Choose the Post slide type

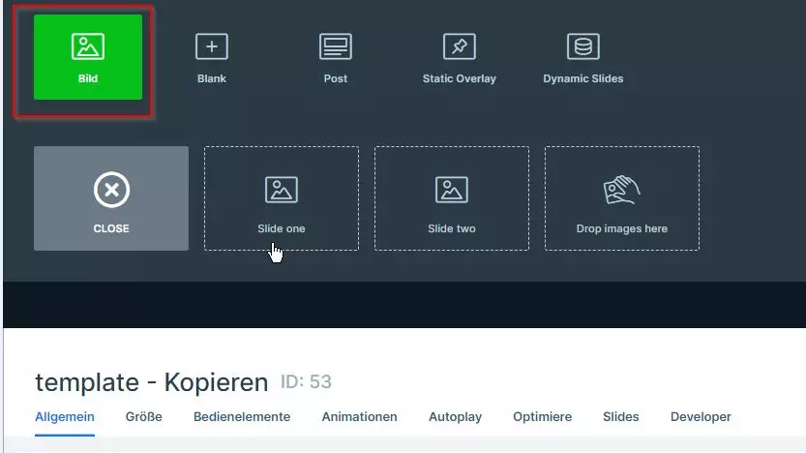coord(336,57)
